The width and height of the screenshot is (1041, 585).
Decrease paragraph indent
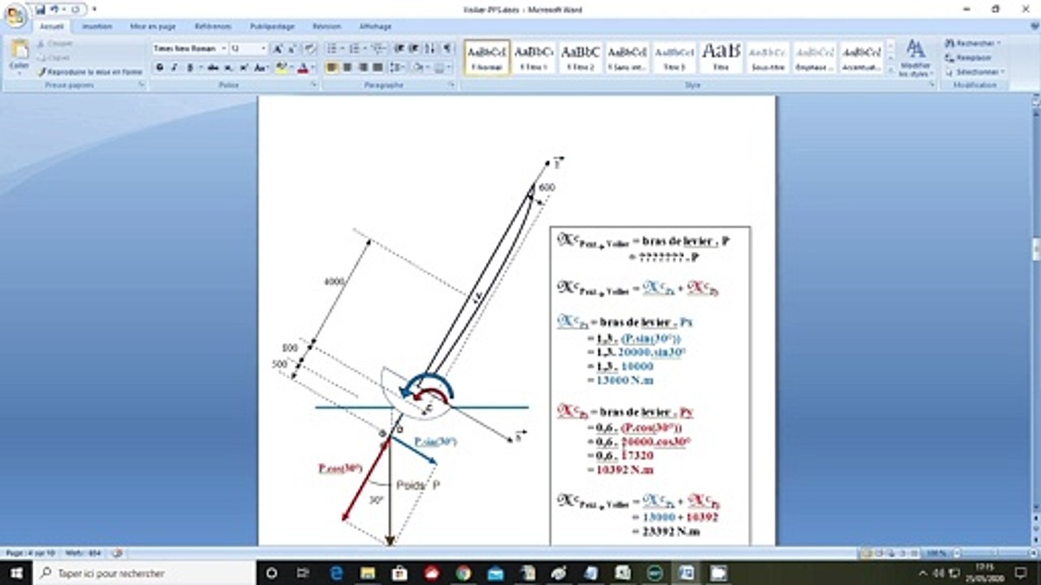tap(399, 49)
